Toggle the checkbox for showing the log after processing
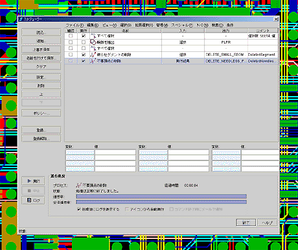298x250 pixels. (79, 209)
